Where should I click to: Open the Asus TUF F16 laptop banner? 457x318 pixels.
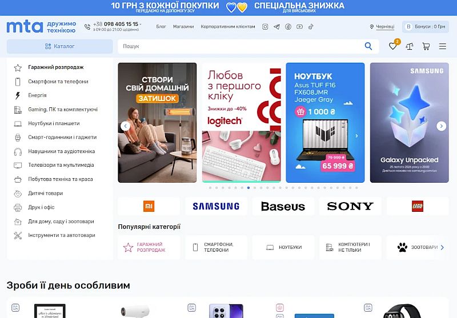pyautogui.click(x=325, y=123)
